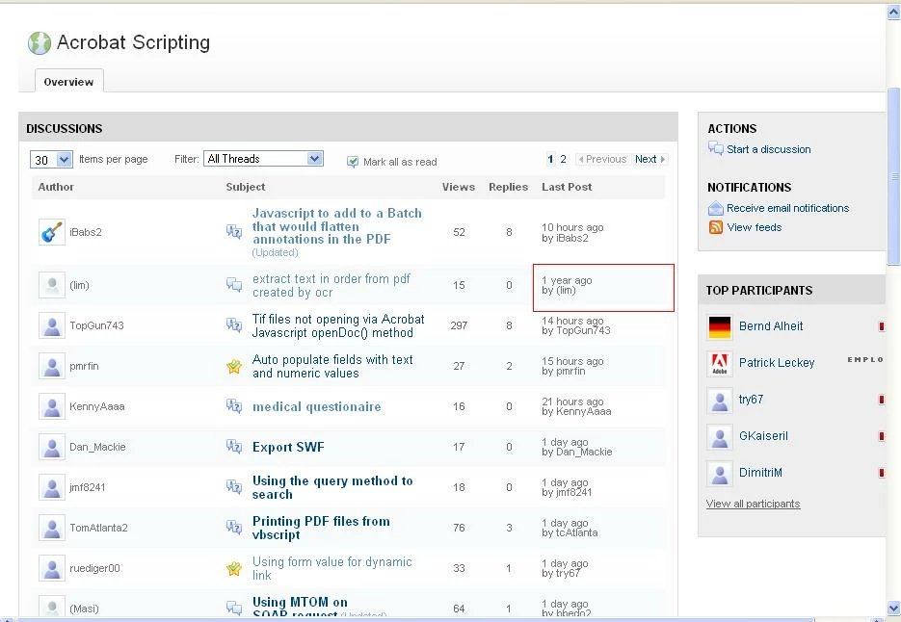Click TopGun743's avatar icon
Image resolution: width=901 pixels, height=622 pixels.
(52, 325)
